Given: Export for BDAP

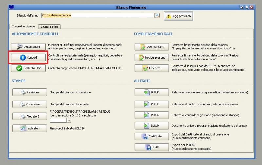Looking at the screenshot, I should (x=152, y=147).
